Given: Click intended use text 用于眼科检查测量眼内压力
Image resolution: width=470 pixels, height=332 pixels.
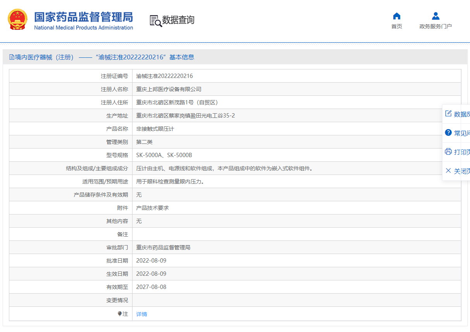Looking at the screenshot, I should coord(170,182).
